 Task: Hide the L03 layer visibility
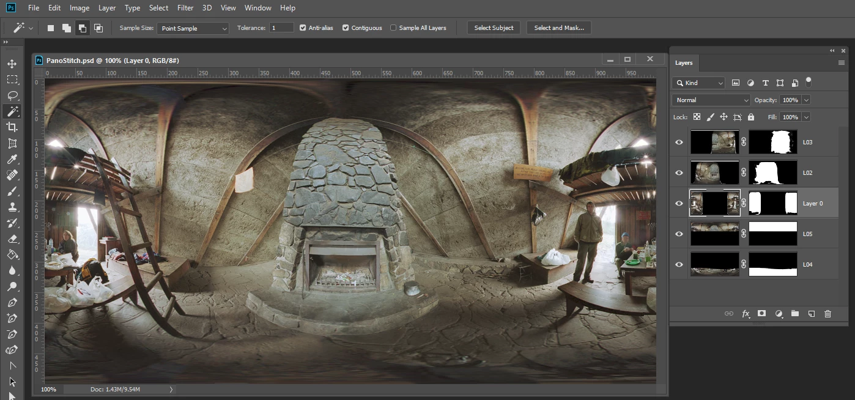pyautogui.click(x=679, y=142)
